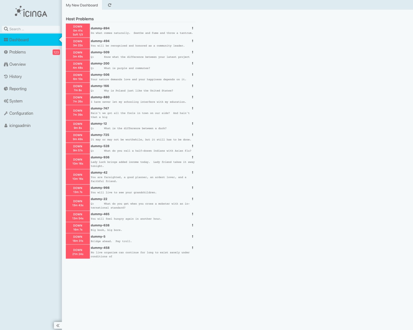Click the Host Problems heading
This screenshot has width=413, height=330.
point(79,19)
